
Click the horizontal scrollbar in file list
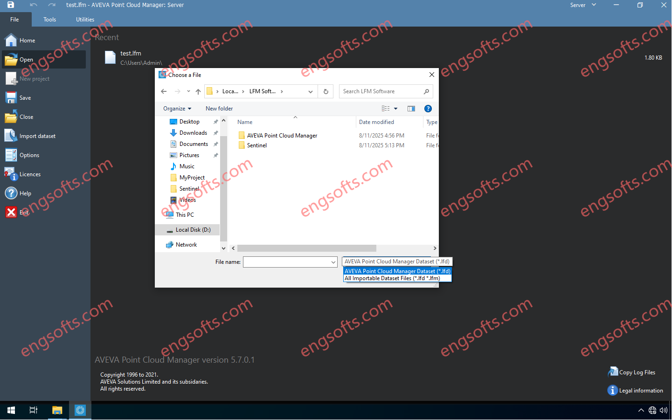coord(307,248)
